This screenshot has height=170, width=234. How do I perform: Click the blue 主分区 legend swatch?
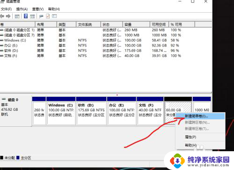click(18, 157)
